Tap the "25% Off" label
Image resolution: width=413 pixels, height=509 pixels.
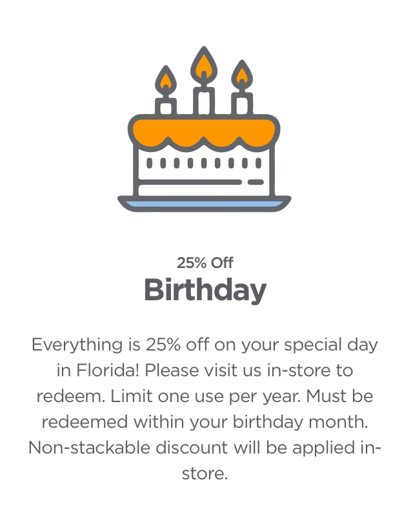pos(205,263)
